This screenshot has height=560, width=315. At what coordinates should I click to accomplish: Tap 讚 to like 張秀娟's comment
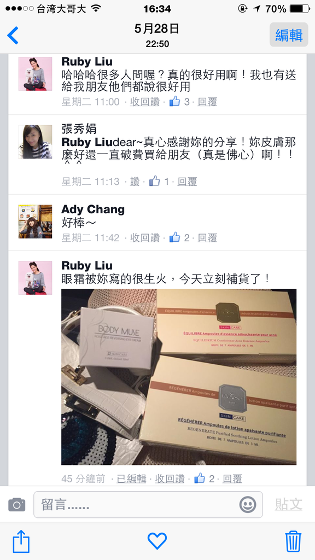[135, 182]
